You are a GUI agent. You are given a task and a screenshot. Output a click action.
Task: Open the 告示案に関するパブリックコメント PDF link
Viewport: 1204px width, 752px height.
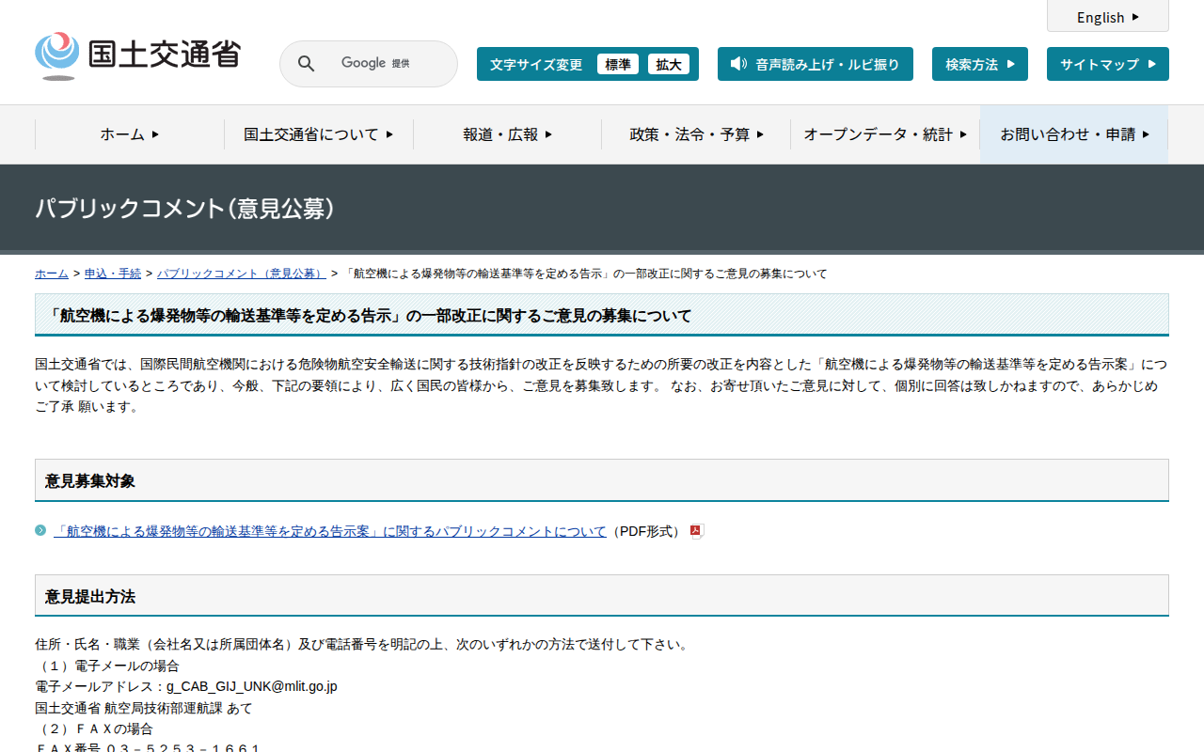(330, 531)
